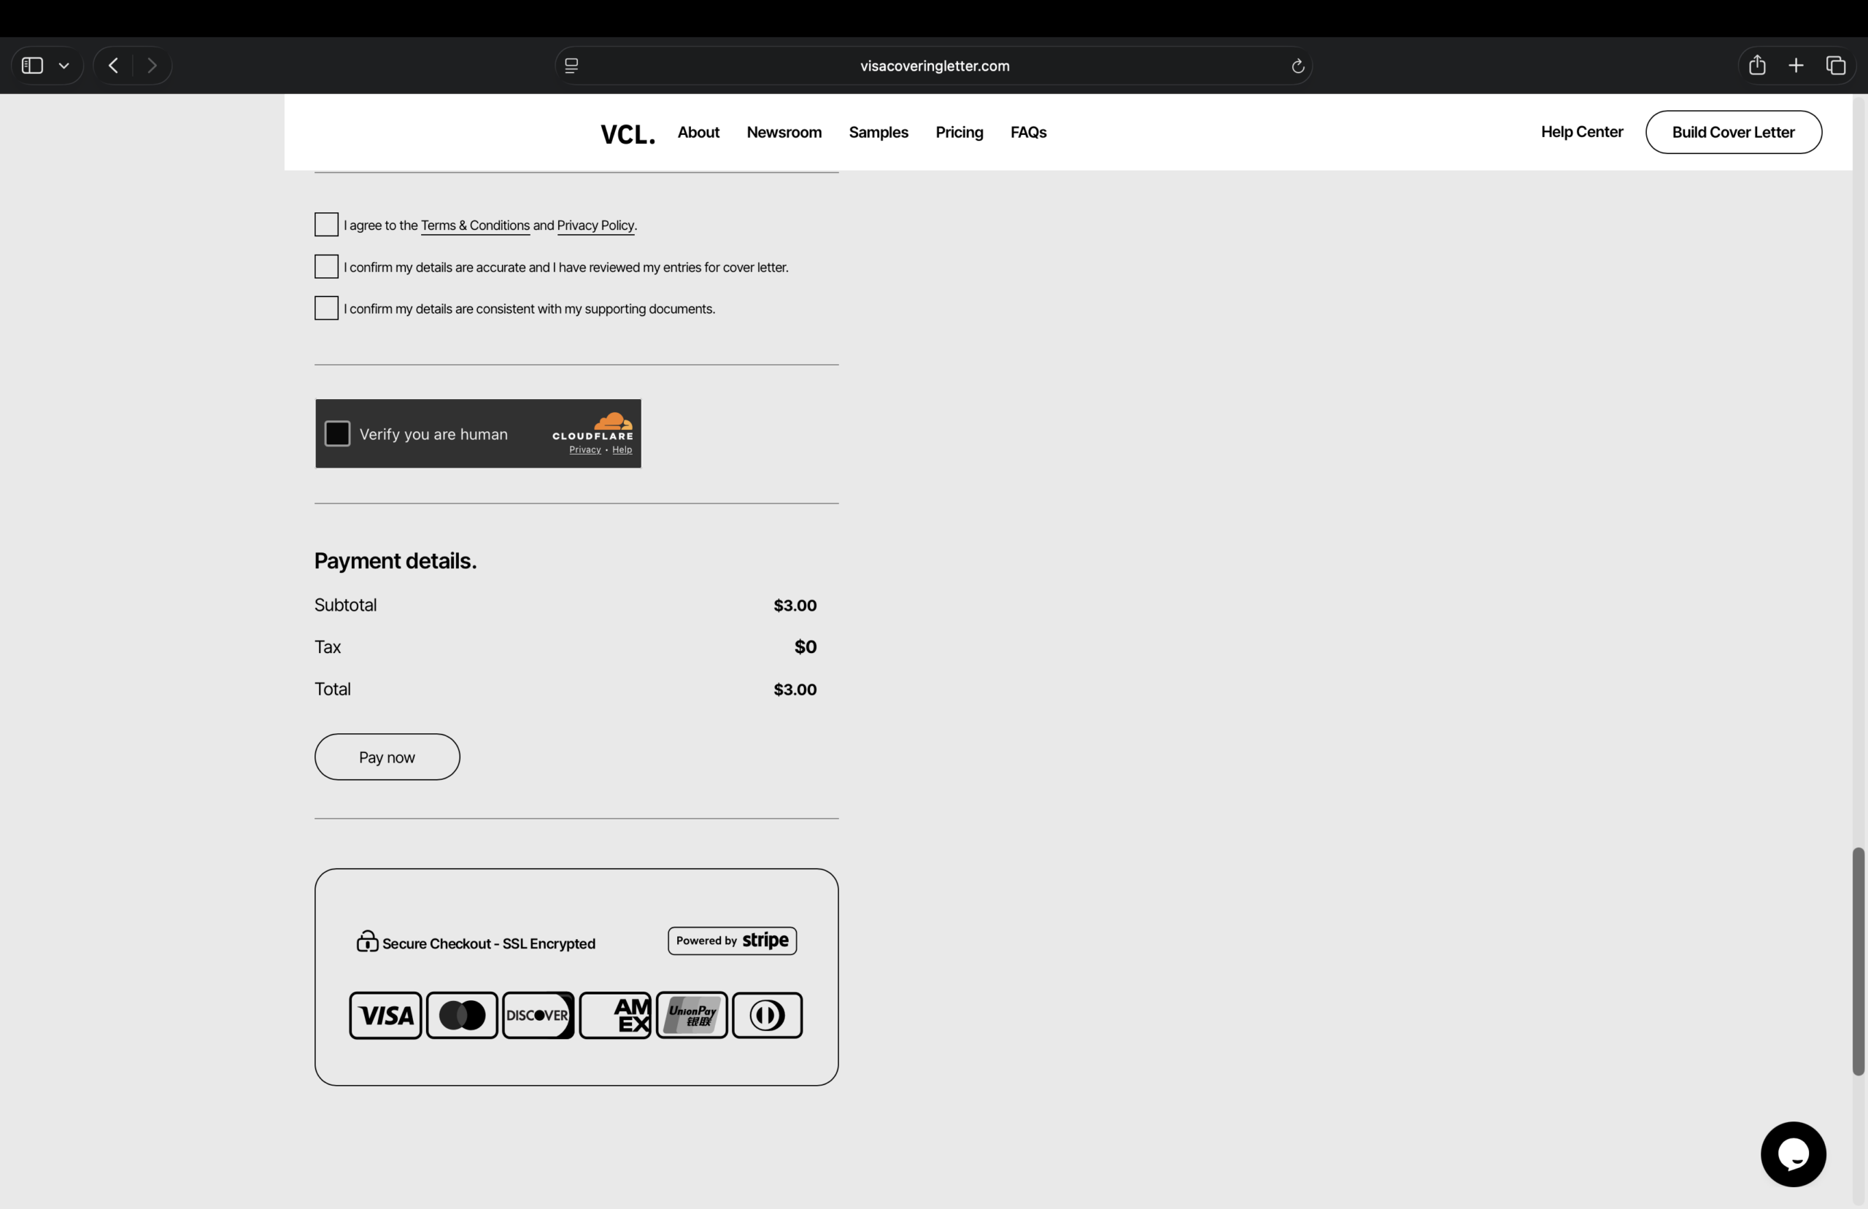Click the Build Cover Letter button
The height and width of the screenshot is (1209, 1868).
point(1733,132)
